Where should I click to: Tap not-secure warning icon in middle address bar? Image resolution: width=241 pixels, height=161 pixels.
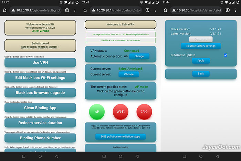(93, 10)
